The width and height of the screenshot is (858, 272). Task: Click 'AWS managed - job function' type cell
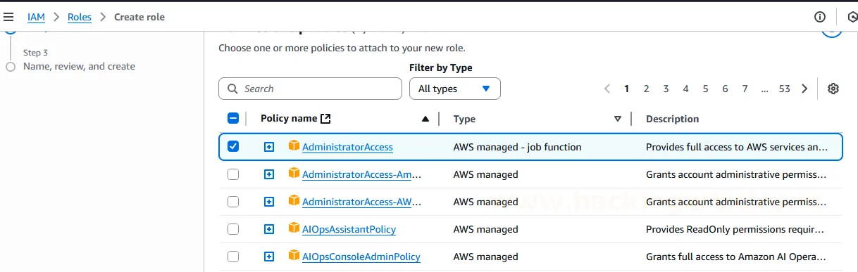pyautogui.click(x=517, y=147)
